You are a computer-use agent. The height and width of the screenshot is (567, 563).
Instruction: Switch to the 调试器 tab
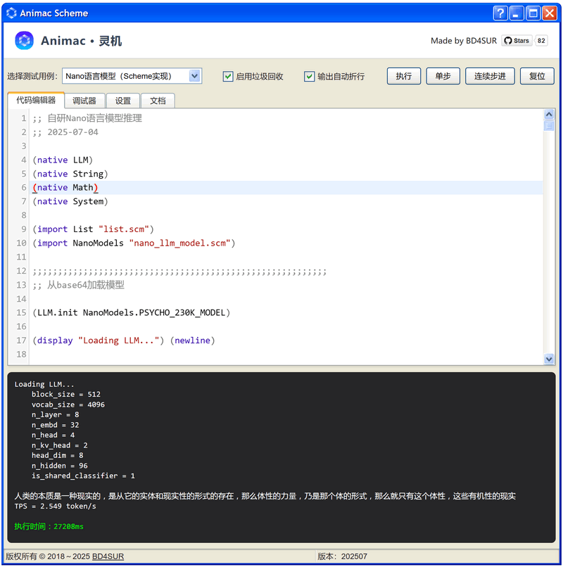pyautogui.click(x=84, y=101)
